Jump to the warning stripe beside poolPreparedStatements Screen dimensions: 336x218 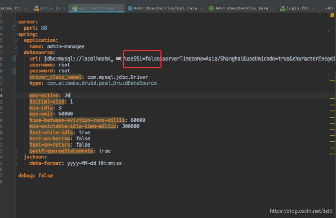(x=332, y=154)
